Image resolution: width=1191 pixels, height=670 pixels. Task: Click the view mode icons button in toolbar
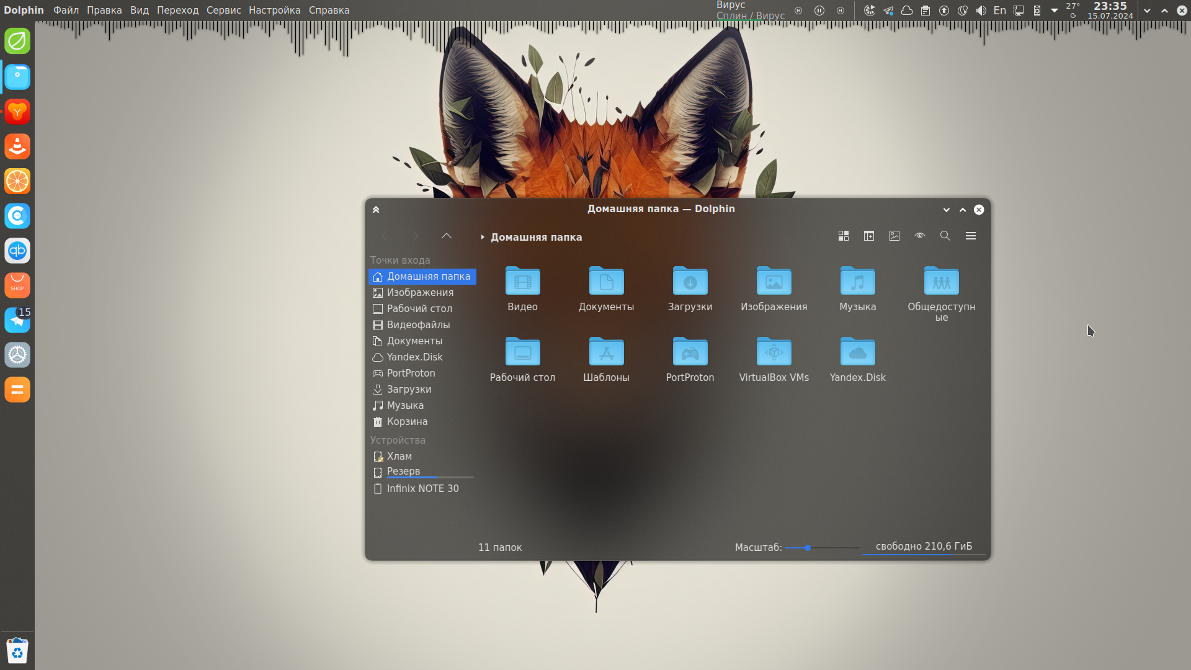tap(844, 236)
